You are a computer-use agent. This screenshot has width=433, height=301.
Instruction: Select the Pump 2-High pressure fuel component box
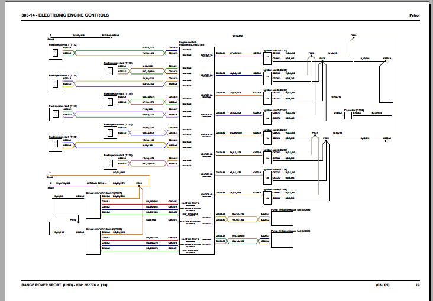tap(282, 240)
